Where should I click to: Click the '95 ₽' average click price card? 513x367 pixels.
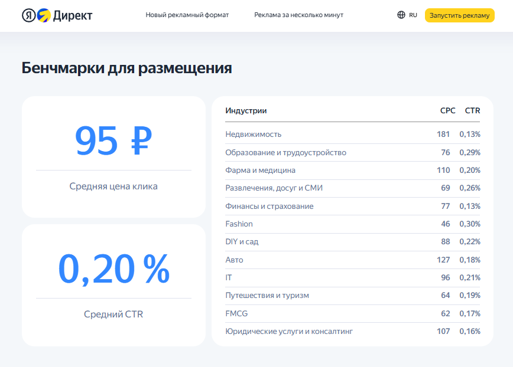tap(113, 157)
